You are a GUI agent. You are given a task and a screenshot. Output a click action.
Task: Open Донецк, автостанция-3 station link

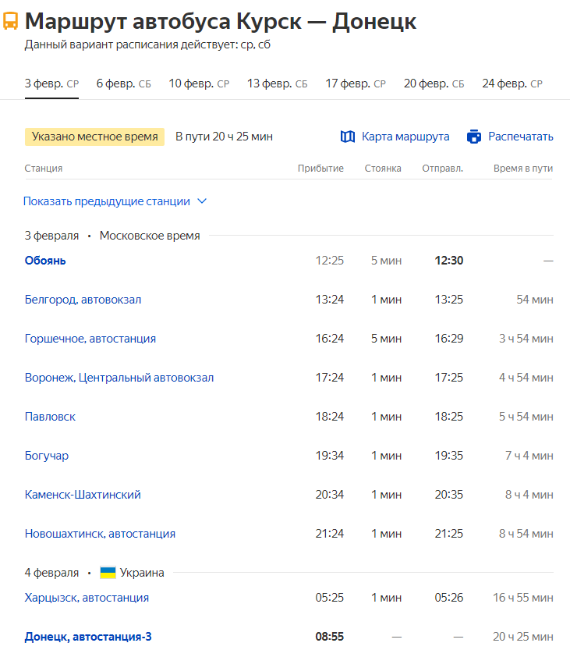[88, 637]
